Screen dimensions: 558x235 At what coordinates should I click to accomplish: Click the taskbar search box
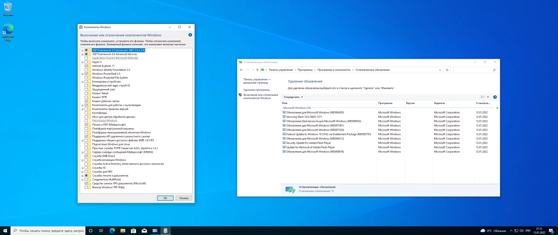(x=48, y=231)
